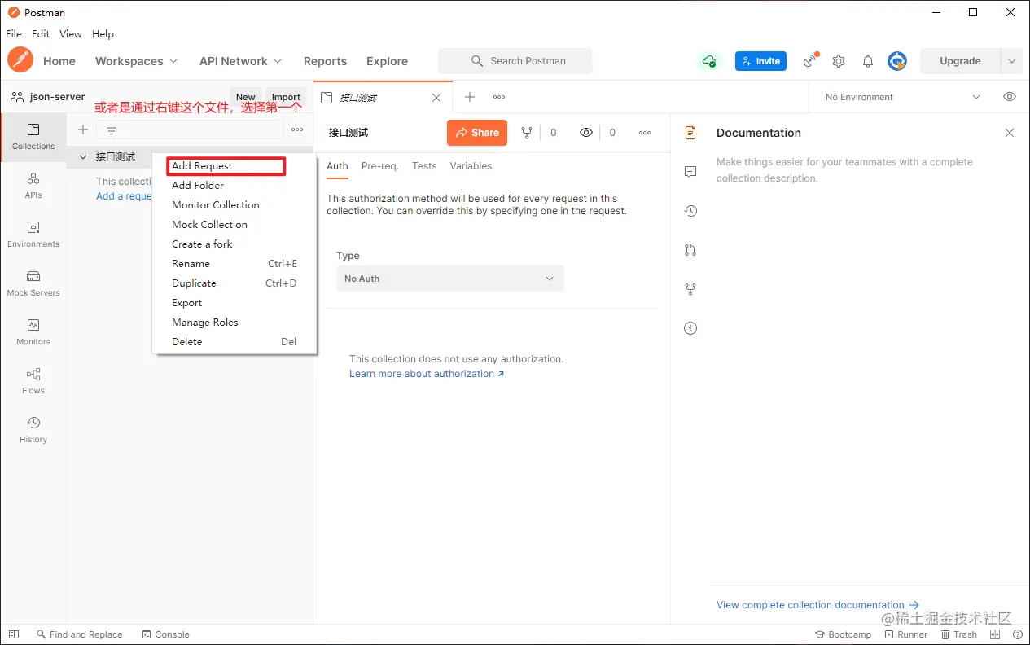
Task: Select Manage Roles menu entry
Action: click(x=205, y=322)
